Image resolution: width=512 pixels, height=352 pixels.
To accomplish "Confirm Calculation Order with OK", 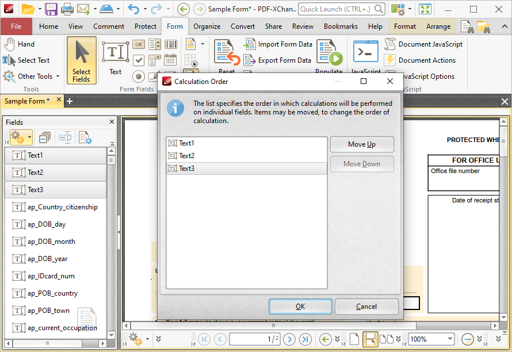I will [x=300, y=307].
